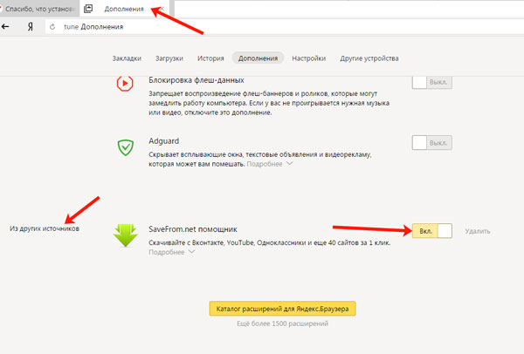Click the back arrow navigation button

point(6,27)
